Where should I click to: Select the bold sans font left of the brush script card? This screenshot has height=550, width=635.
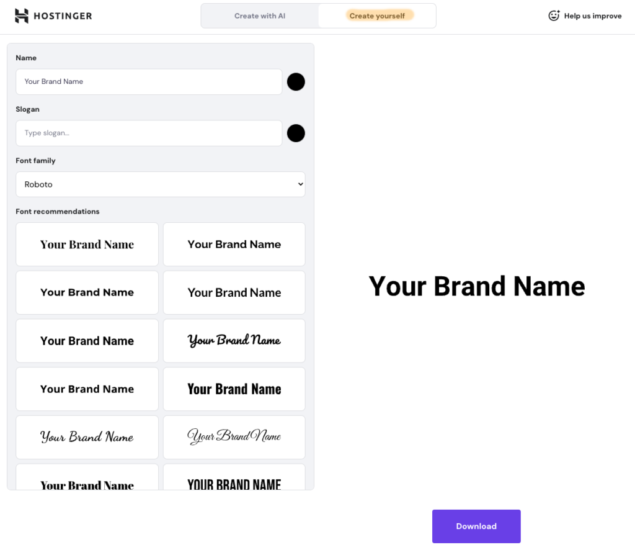click(x=87, y=341)
